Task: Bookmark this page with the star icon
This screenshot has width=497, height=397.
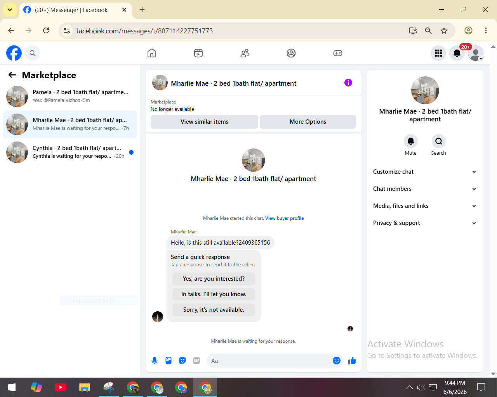Action: 444,31
